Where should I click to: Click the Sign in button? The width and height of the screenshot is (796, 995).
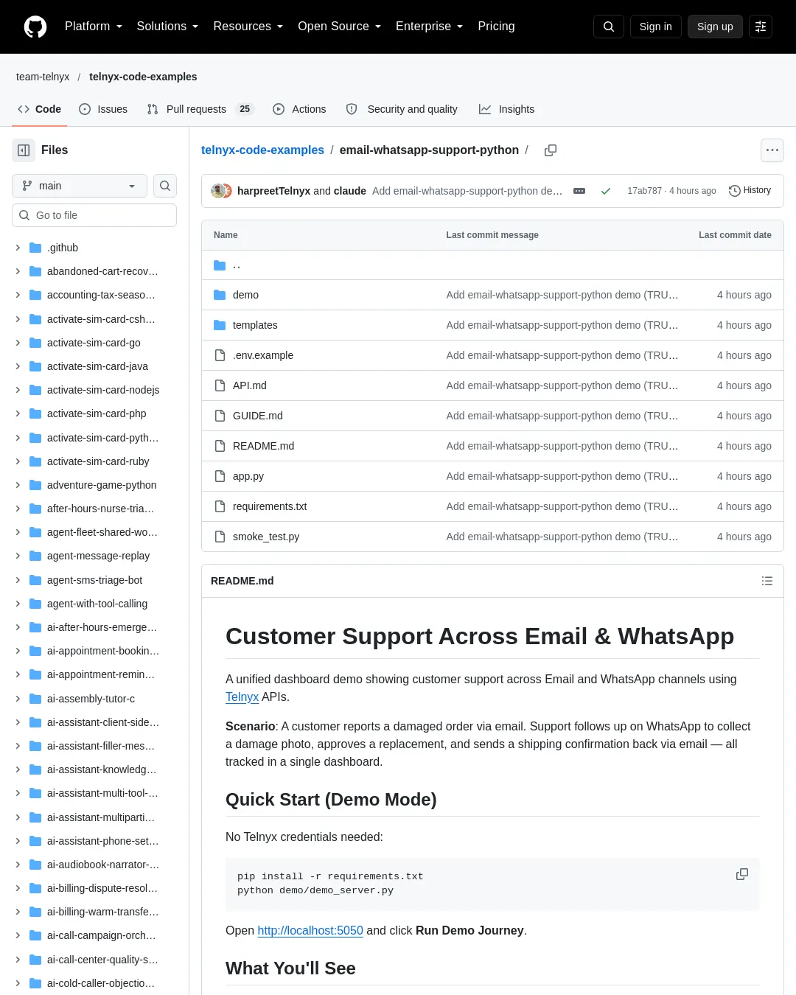656,27
